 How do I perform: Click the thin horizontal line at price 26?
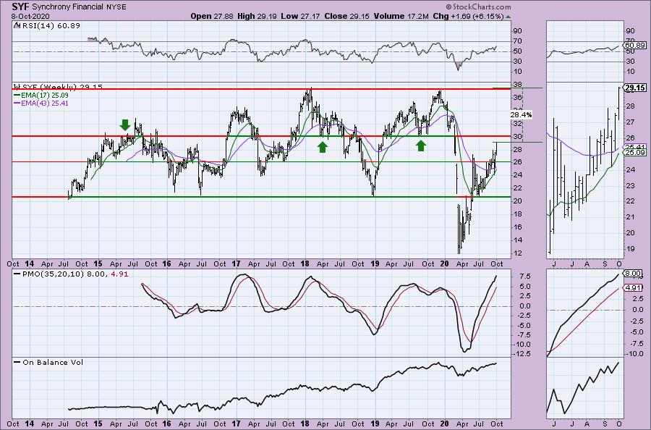point(262,161)
